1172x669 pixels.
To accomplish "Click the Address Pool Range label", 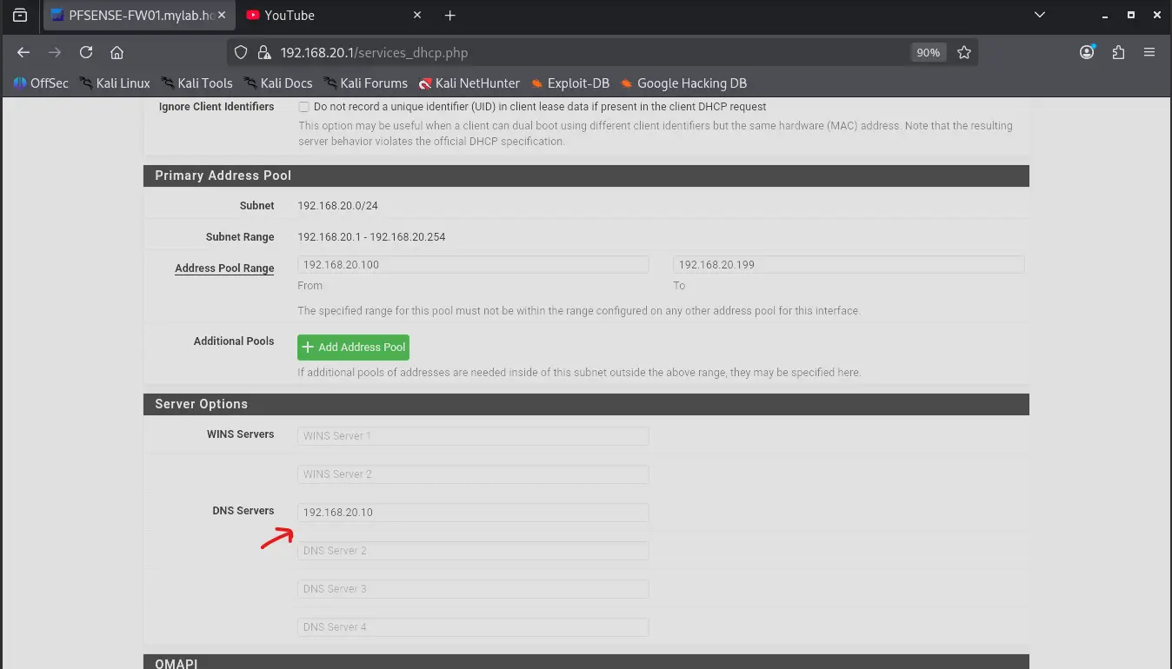I will [224, 268].
